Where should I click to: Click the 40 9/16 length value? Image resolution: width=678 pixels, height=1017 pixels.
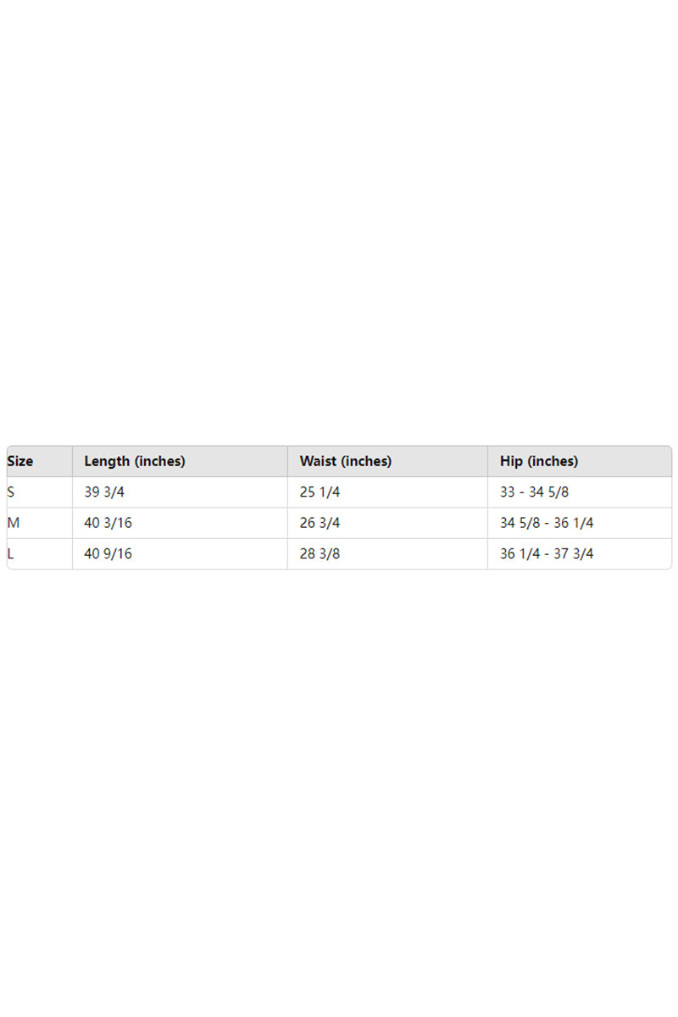pyautogui.click(x=108, y=553)
